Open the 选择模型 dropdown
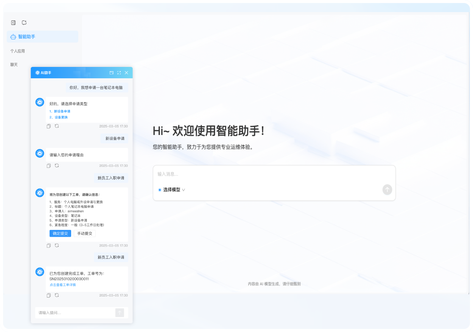Viewport: 473px width, 332px height. pos(171,190)
